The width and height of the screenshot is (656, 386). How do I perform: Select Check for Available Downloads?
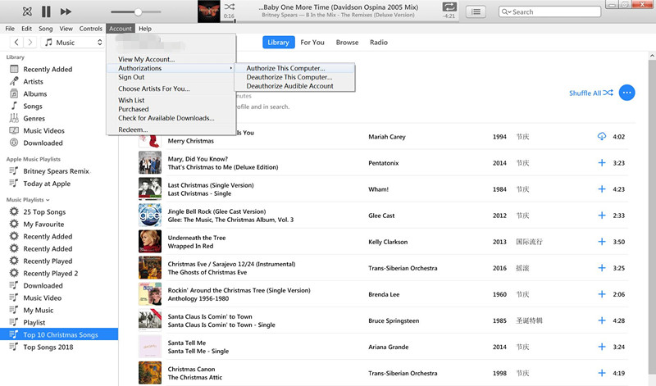pyautogui.click(x=166, y=118)
